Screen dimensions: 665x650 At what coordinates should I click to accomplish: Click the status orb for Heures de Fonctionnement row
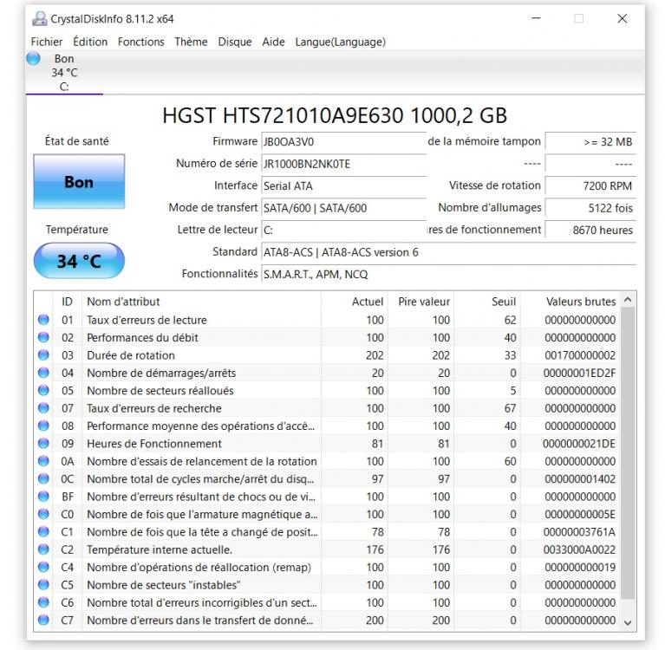click(43, 444)
